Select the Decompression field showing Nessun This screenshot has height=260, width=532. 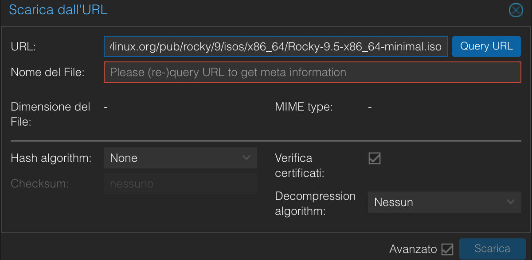(437, 202)
